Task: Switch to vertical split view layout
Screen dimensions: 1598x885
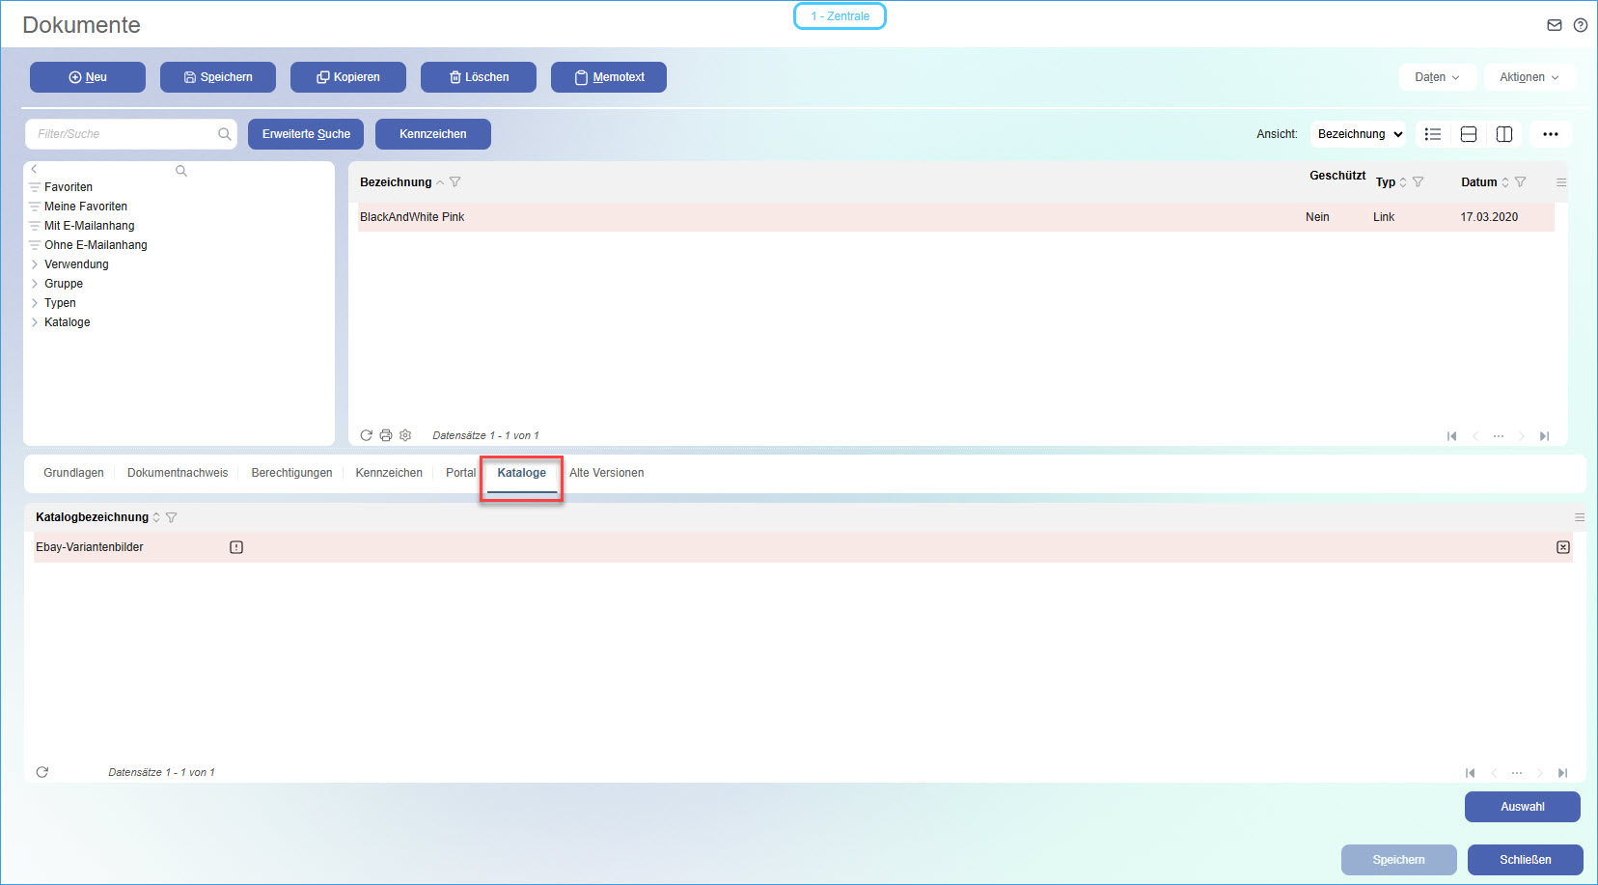Action: click(1504, 134)
